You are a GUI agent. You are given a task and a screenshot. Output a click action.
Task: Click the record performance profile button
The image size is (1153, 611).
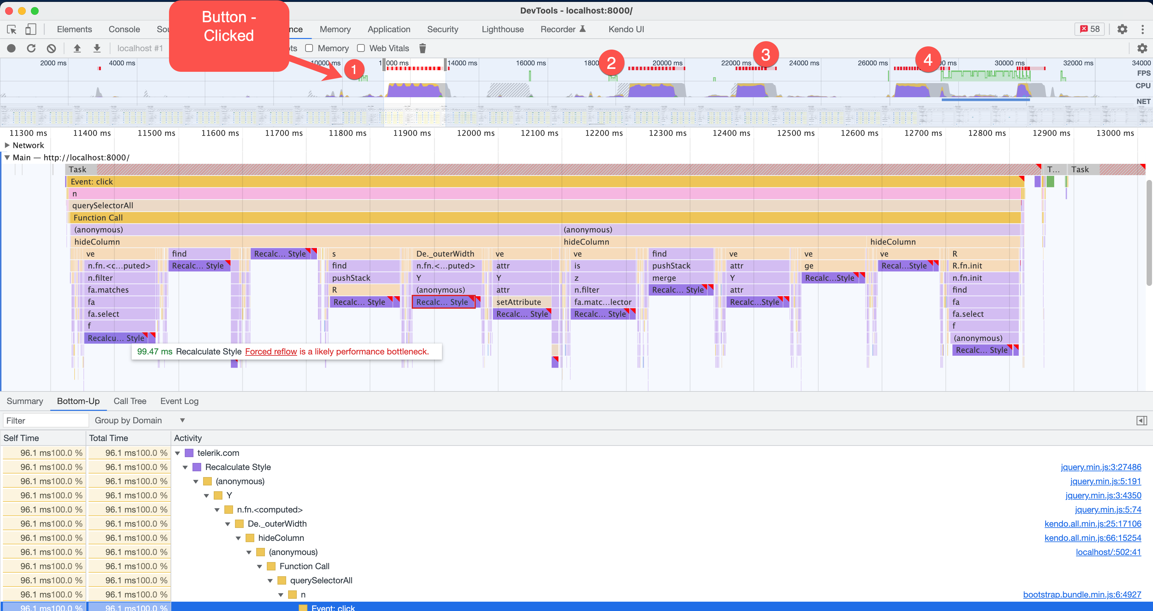tap(11, 48)
